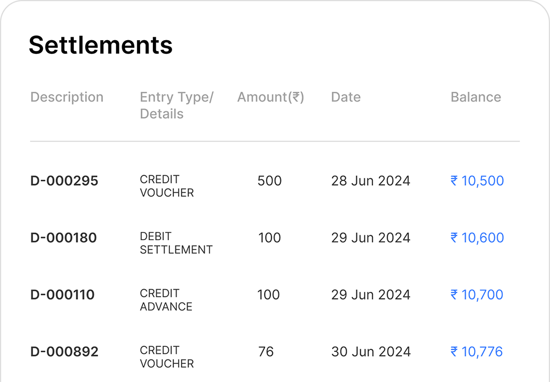Click the ₹ 10,700 balance link

click(x=477, y=295)
